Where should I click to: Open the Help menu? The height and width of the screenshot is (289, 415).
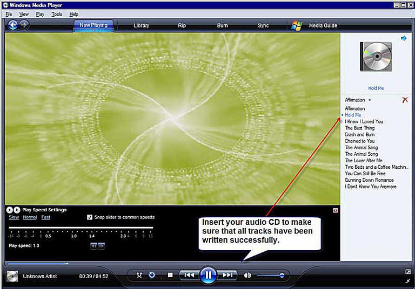[x=74, y=14]
